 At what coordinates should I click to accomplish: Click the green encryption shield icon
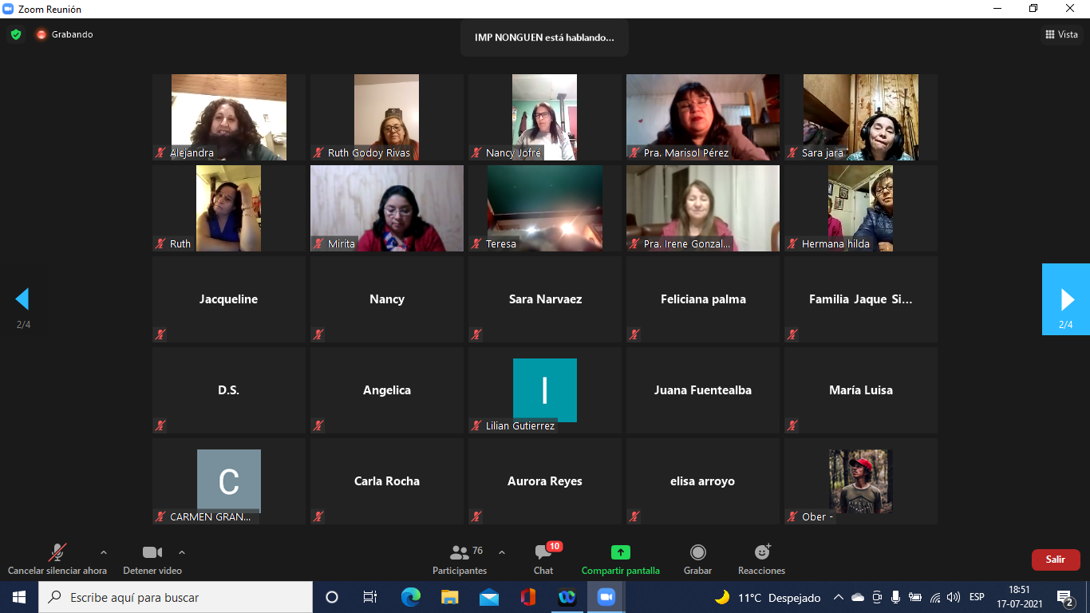pos(15,34)
